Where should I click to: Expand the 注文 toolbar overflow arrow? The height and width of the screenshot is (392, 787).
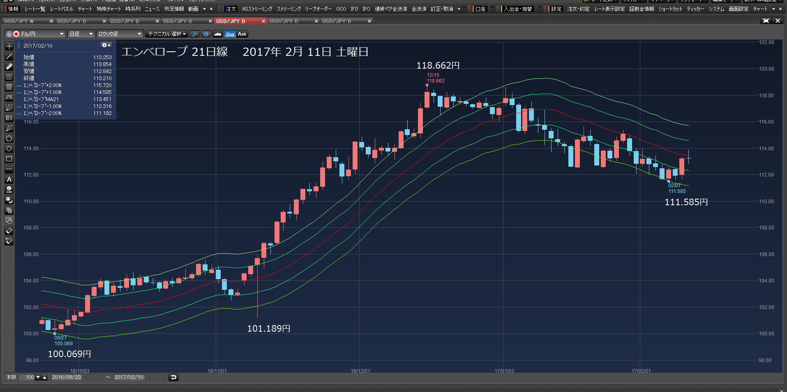click(x=459, y=9)
